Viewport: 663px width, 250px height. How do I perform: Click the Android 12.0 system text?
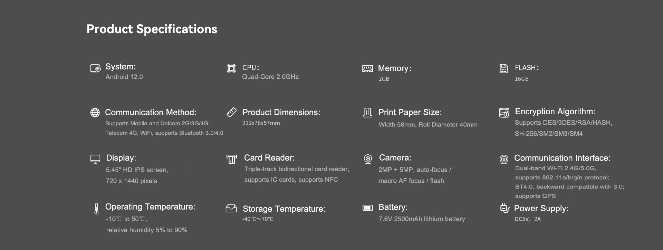coord(124,77)
